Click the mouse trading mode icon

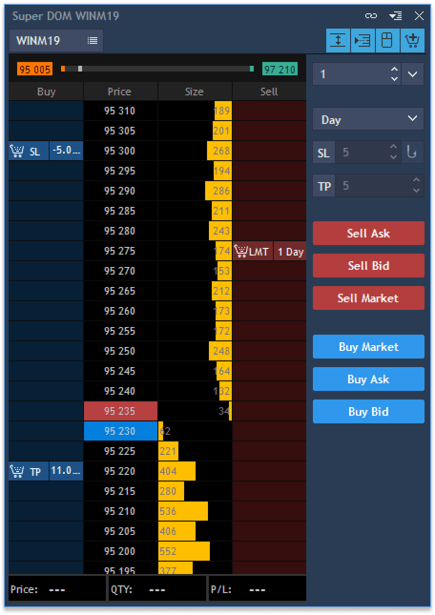(x=387, y=41)
